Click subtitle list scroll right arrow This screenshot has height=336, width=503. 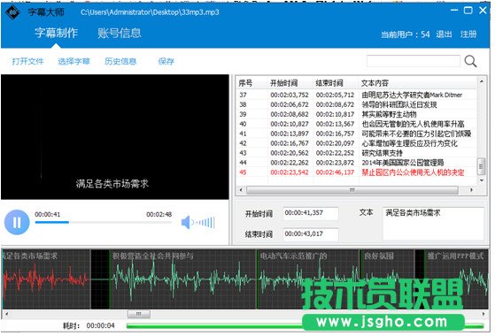click(x=471, y=190)
